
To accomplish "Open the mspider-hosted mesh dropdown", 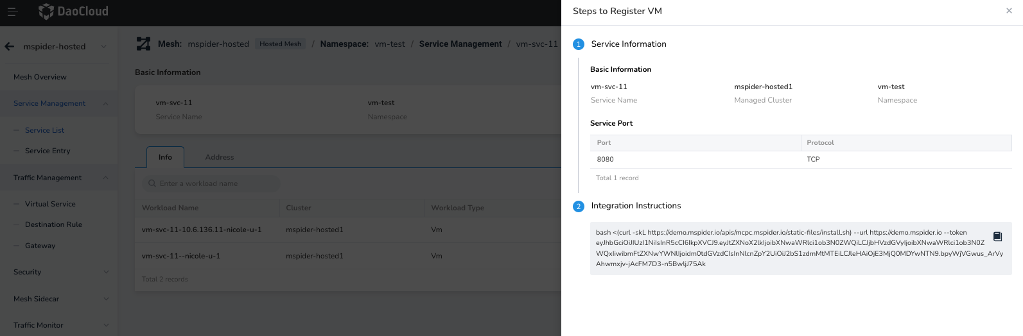I will pos(104,46).
